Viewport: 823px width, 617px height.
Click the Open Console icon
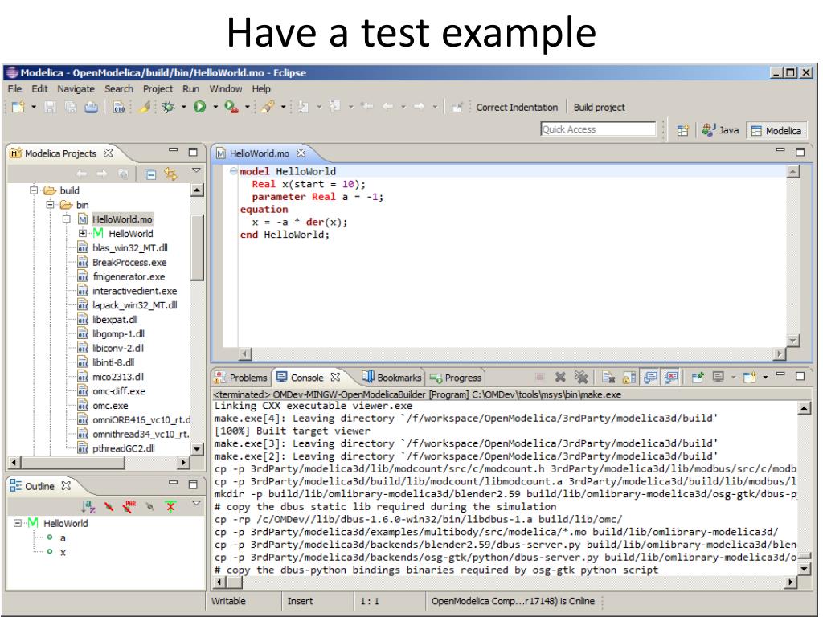(x=750, y=378)
